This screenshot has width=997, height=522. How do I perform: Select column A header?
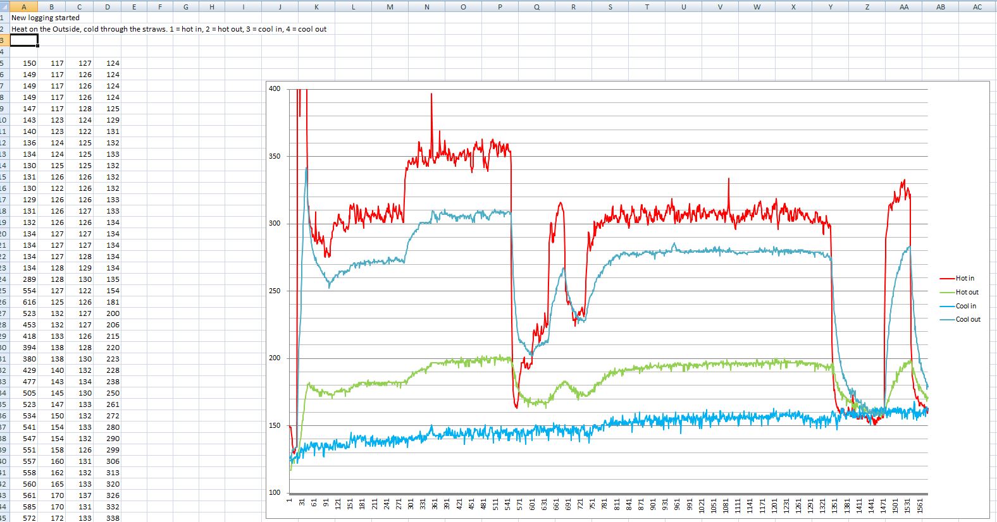24,7
